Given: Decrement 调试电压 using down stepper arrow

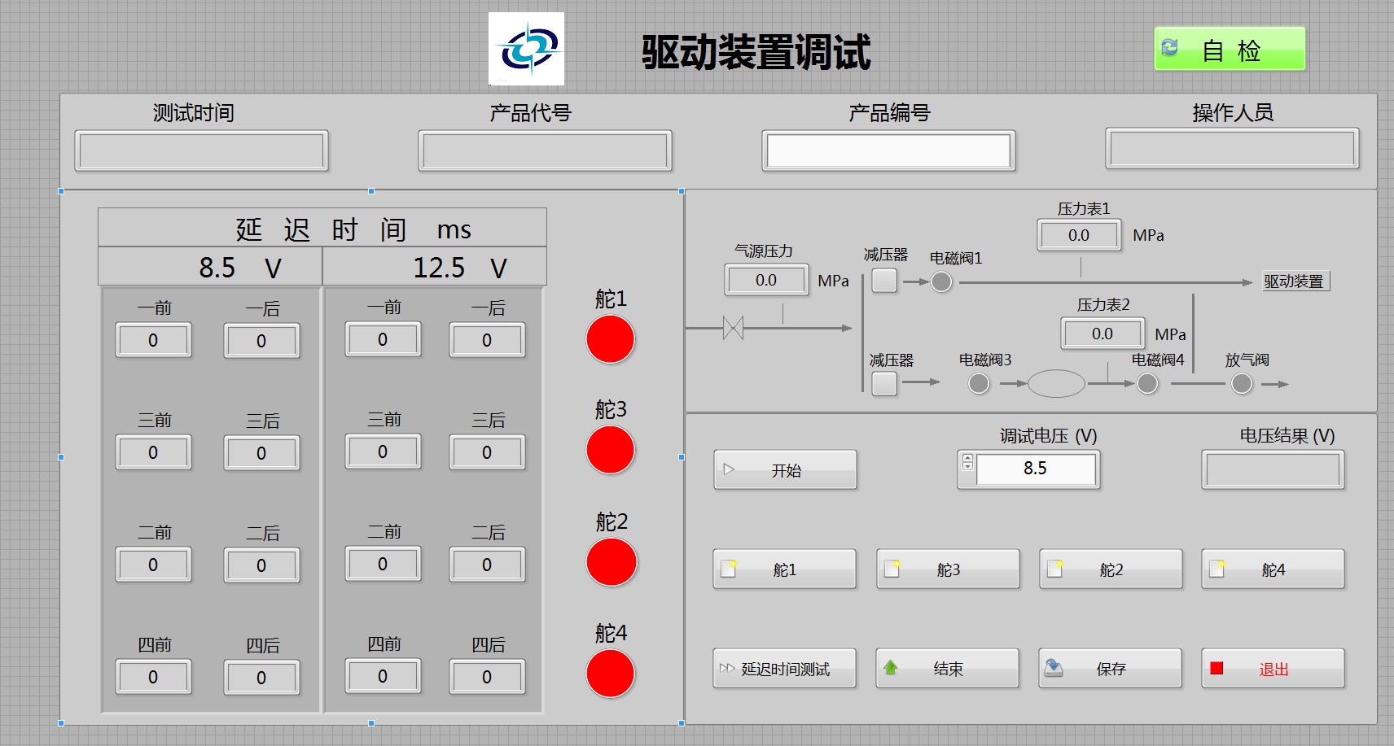Looking at the screenshot, I should 967,467.
